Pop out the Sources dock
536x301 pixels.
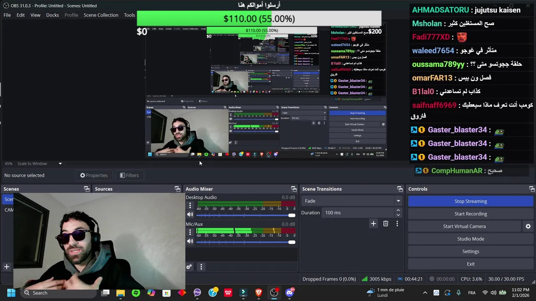178,189
